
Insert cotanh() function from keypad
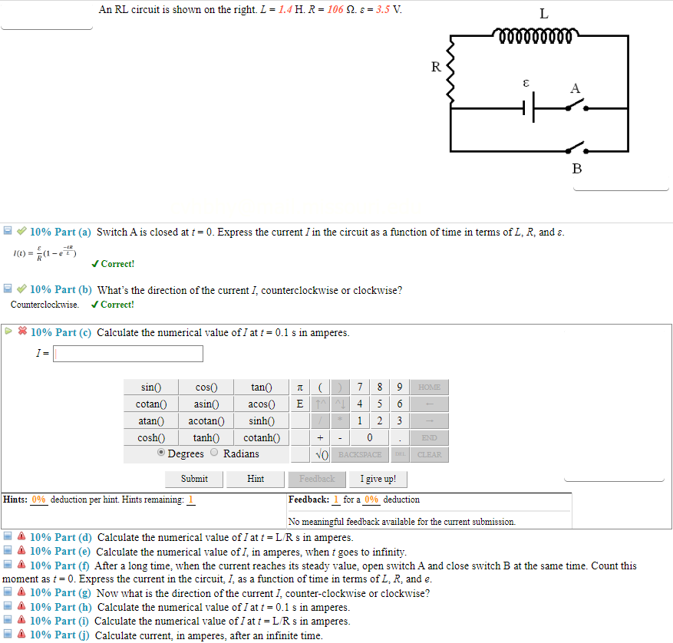(x=262, y=438)
